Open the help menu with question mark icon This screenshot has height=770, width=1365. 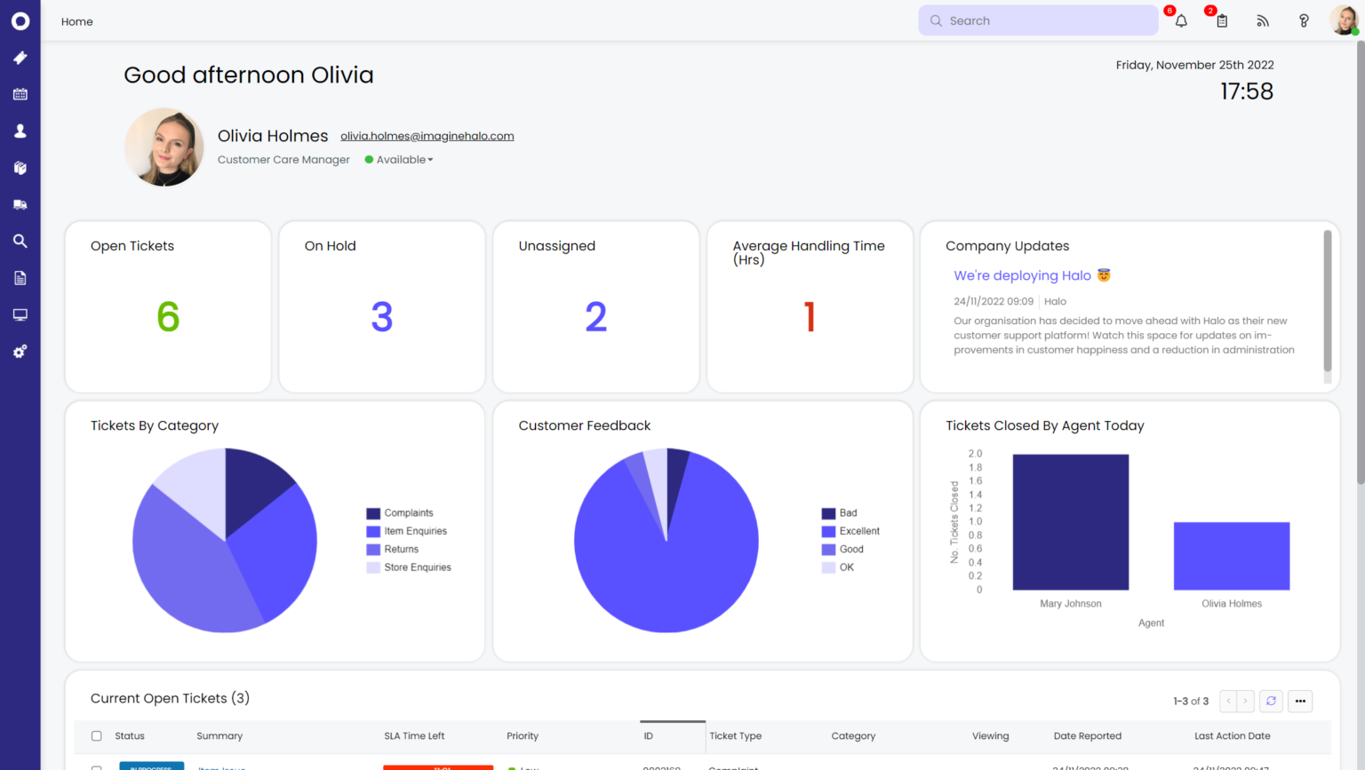click(x=1303, y=20)
